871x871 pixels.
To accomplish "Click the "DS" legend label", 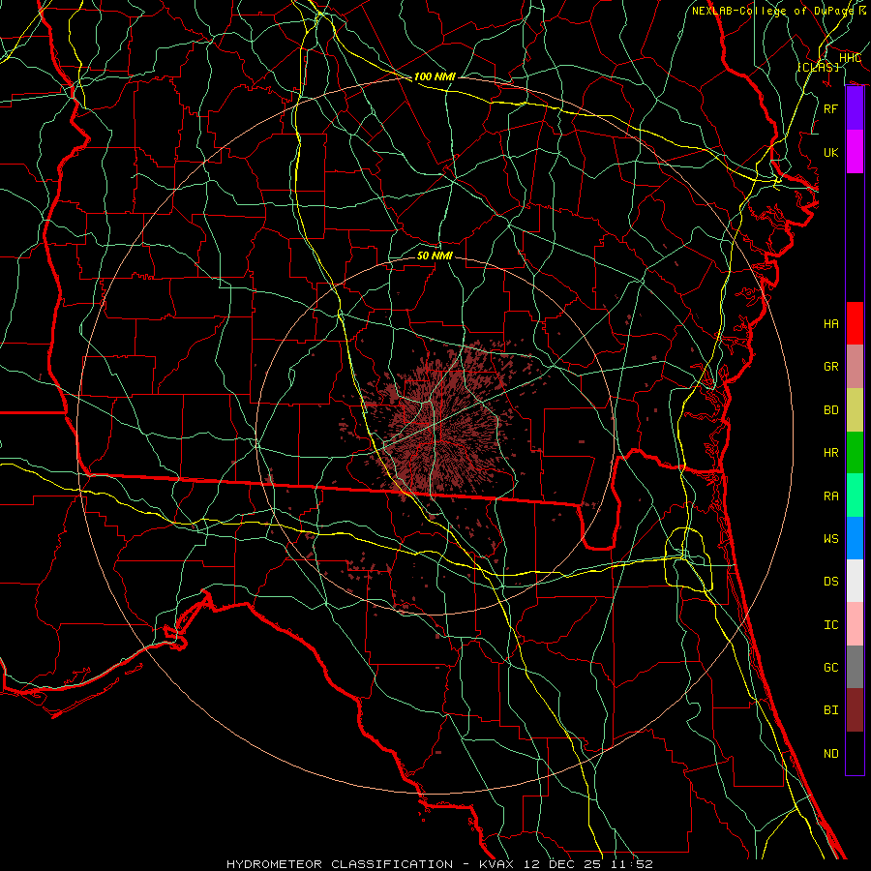I will [830, 582].
